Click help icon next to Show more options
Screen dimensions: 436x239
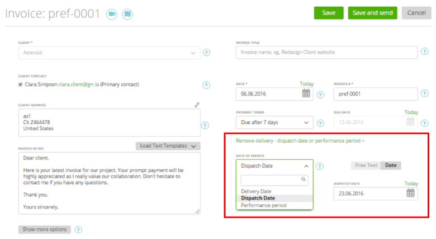point(78,230)
